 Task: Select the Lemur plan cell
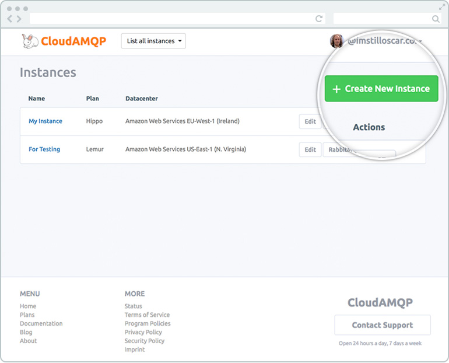95,149
